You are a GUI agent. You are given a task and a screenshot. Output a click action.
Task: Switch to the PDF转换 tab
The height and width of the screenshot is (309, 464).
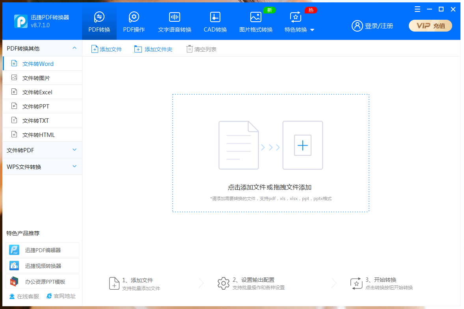(99, 21)
